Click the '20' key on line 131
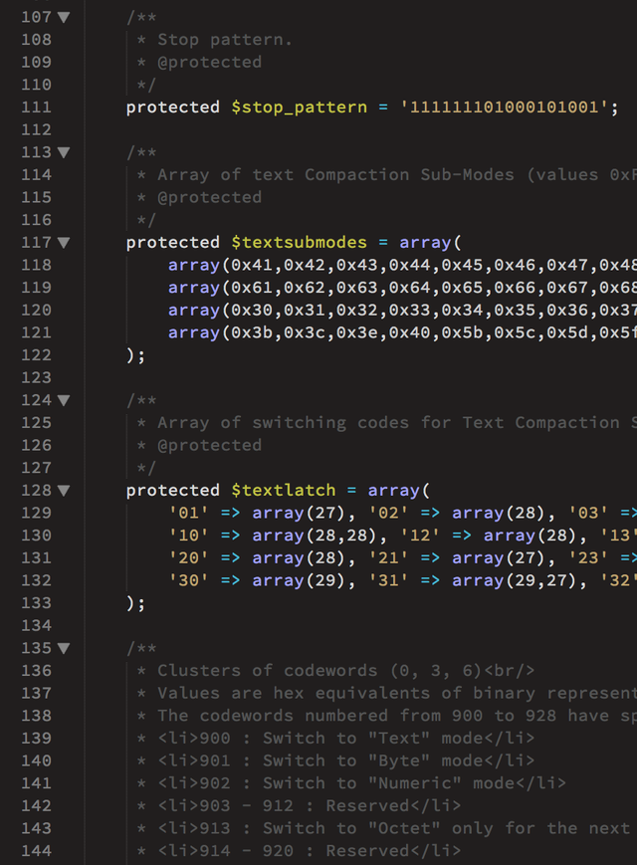 (x=189, y=557)
